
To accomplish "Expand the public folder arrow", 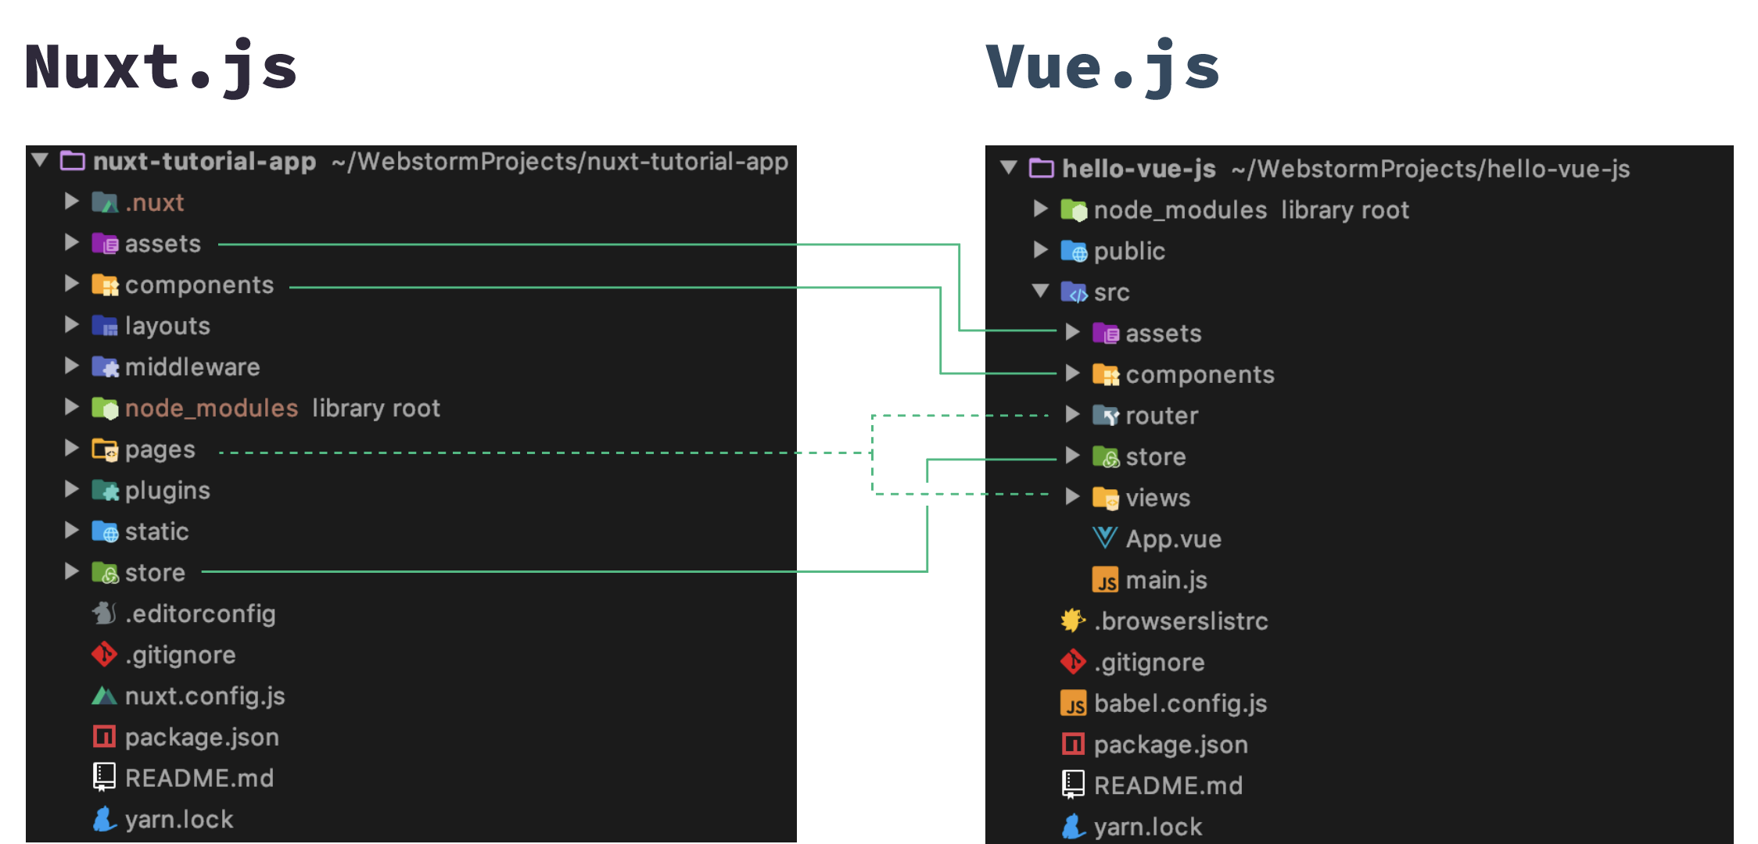I will click(x=1040, y=251).
